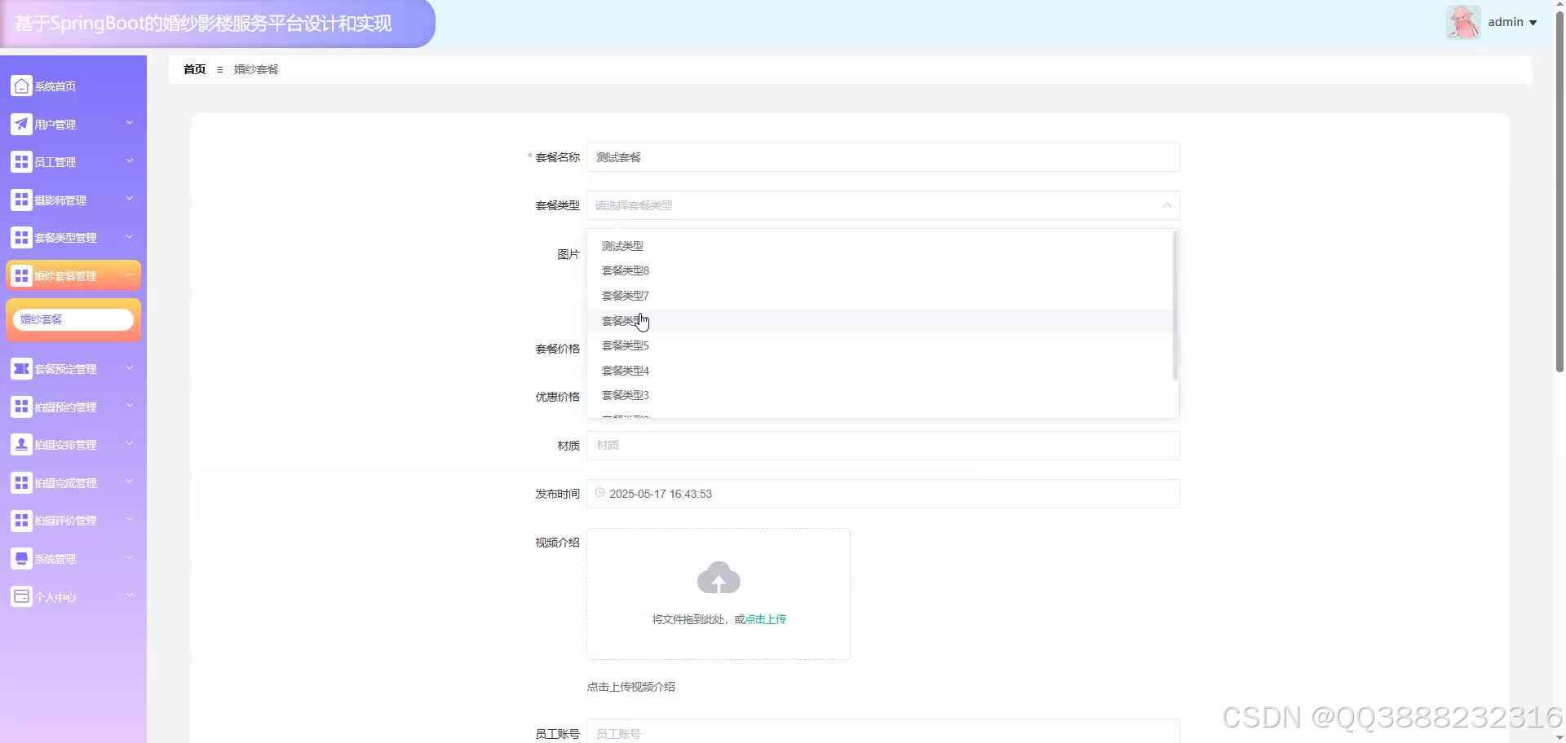Viewport: 1566px width, 743px height.
Task: Click inside the 材质 input field
Action: click(x=883, y=445)
